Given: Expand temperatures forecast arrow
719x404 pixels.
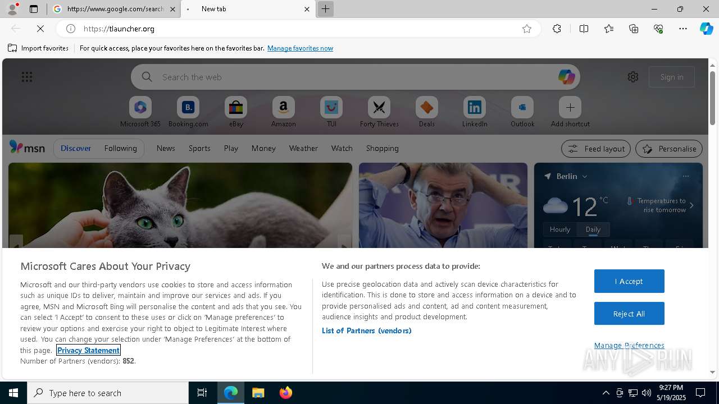Looking at the screenshot, I should (x=691, y=205).
